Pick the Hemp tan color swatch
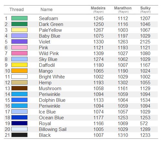This screenshot has width=162, height=142. [x=19, y=82]
